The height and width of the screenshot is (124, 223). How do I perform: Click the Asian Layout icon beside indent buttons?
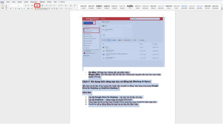pyautogui.click(x=66, y=5)
